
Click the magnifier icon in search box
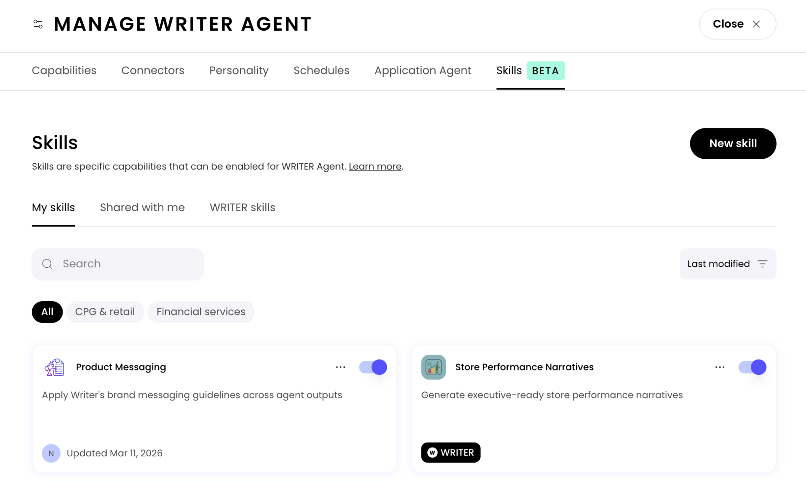point(47,264)
